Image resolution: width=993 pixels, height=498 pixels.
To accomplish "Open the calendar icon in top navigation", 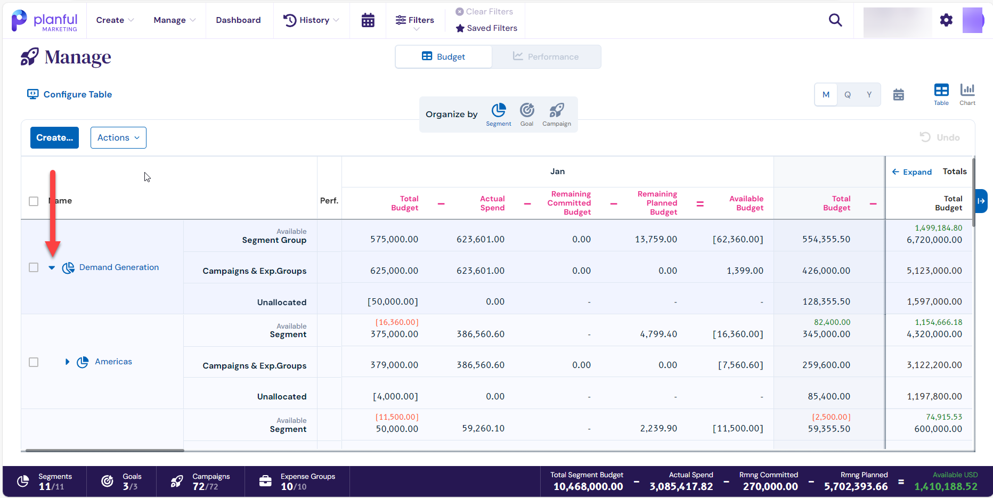I will [x=368, y=20].
